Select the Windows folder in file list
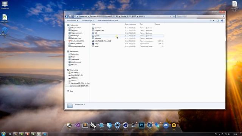Viewport: 242px width, 136px height. (98, 38)
